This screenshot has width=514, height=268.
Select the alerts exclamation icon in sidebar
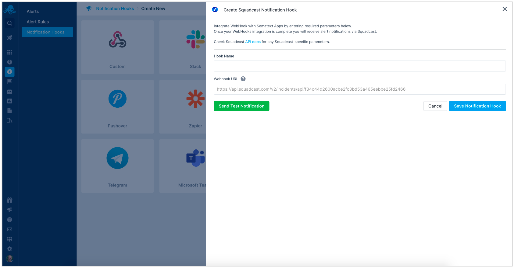point(9,72)
